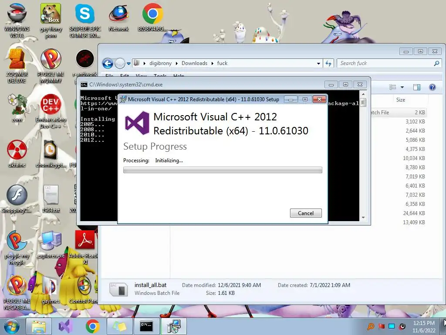Click the magnifier tray icon
Image resolution: width=446 pixels, height=335 pixels.
click(x=371, y=326)
